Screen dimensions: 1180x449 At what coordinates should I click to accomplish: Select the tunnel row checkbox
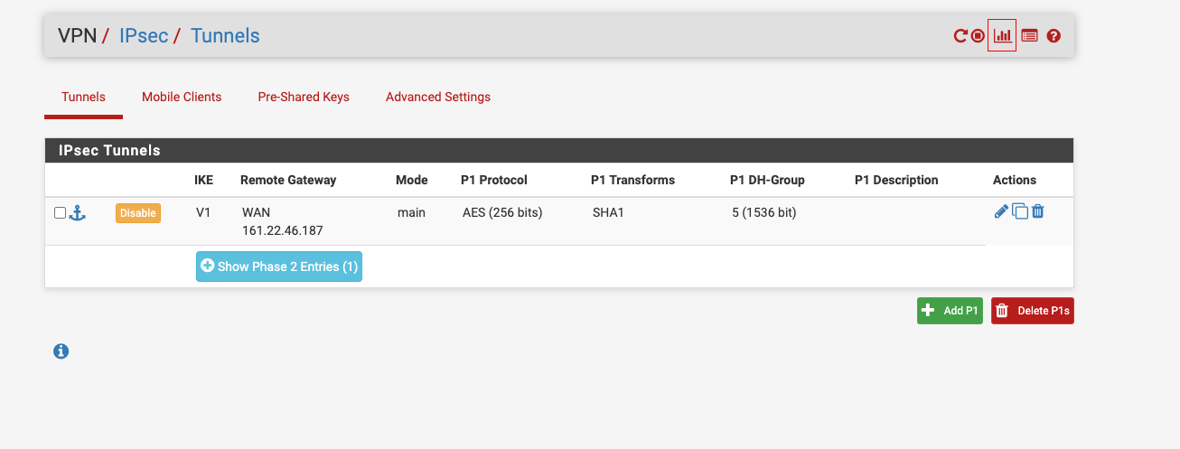[x=60, y=212]
